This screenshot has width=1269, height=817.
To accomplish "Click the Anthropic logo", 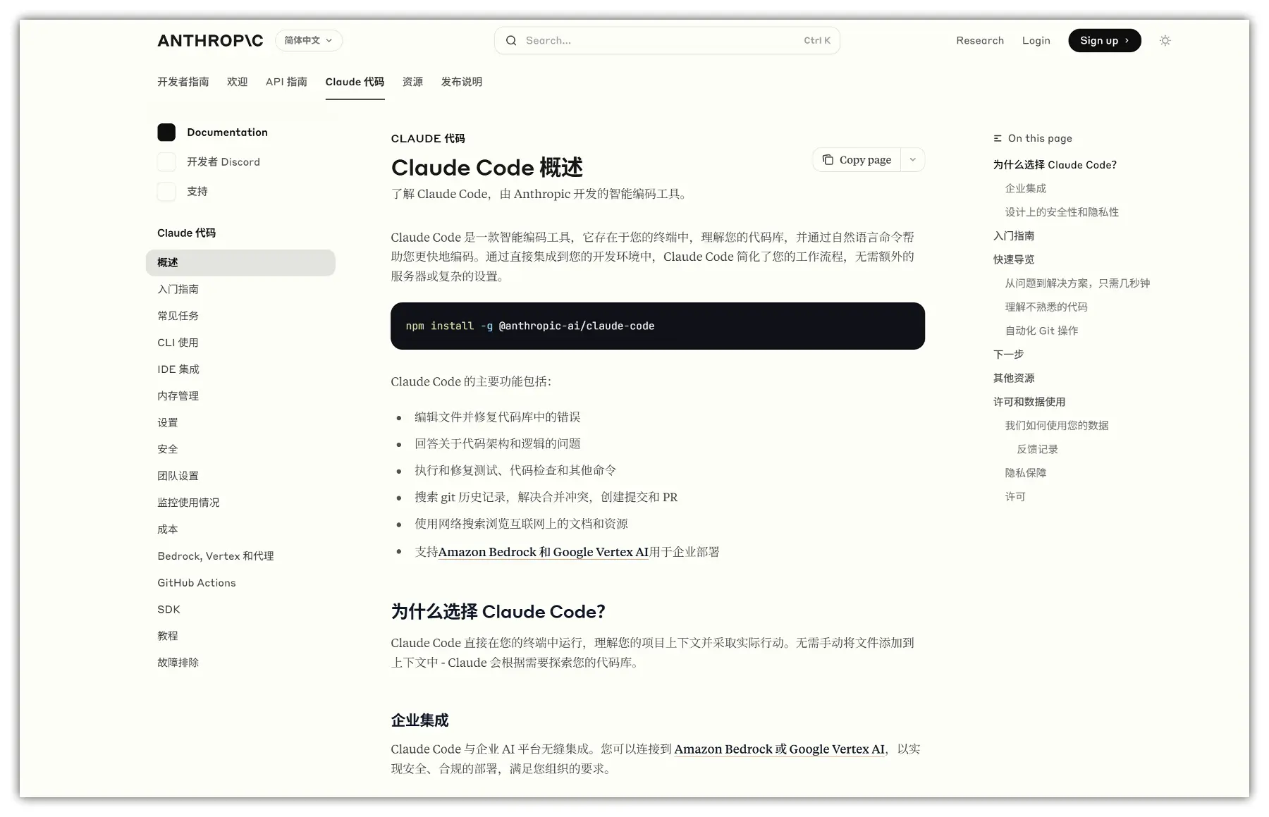I will [x=210, y=41].
